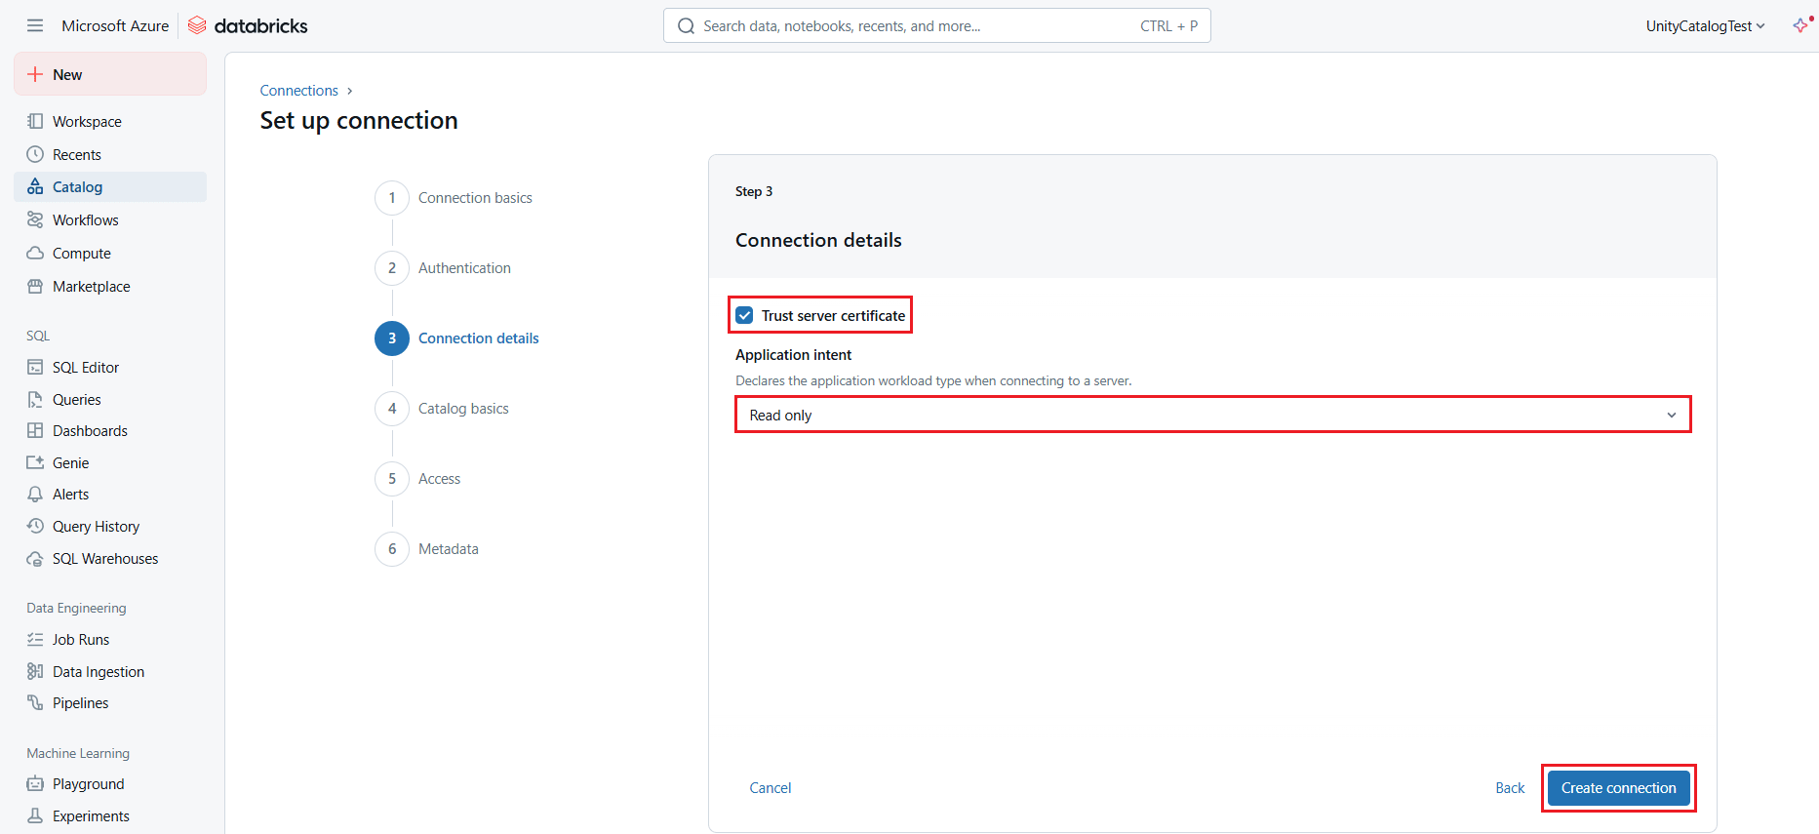The height and width of the screenshot is (834, 1819).
Task: Navigate to Connections breadcrumb link
Action: pyautogui.click(x=298, y=91)
